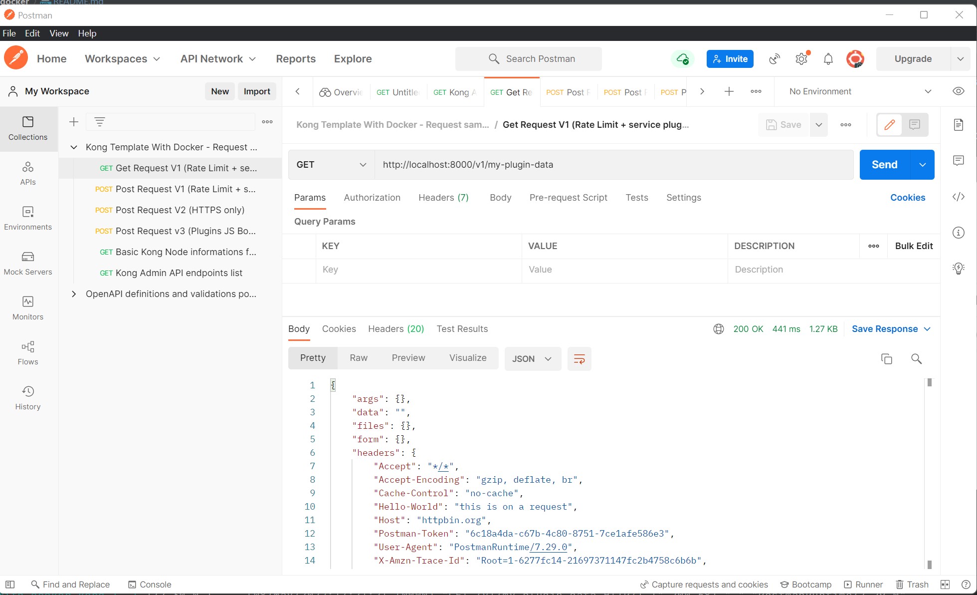Image resolution: width=977 pixels, height=595 pixels.
Task: Click the query param Key field
Action: pos(418,270)
